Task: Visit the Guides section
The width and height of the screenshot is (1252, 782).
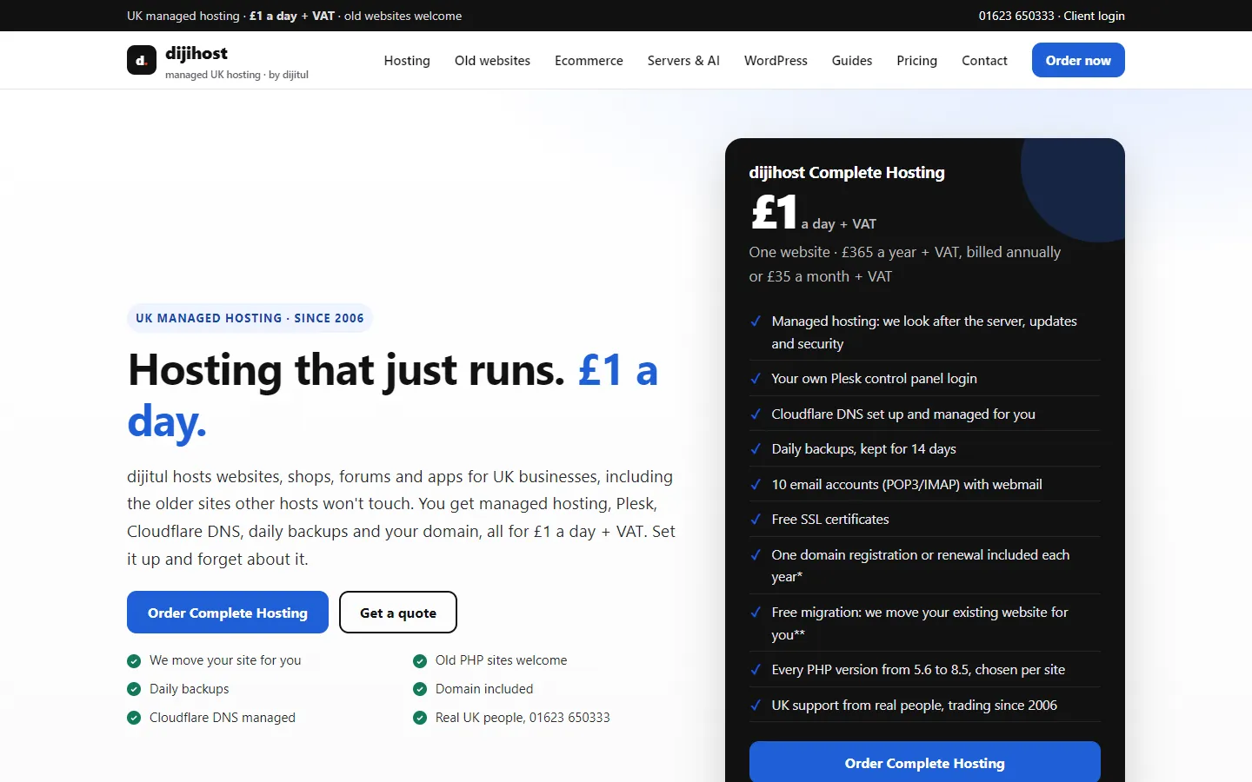Action: coord(852,60)
